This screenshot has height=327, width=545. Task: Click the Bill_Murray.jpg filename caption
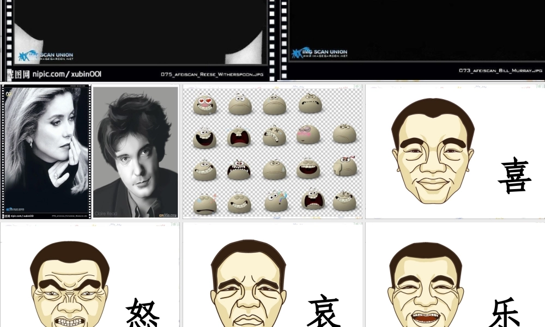[500, 71]
